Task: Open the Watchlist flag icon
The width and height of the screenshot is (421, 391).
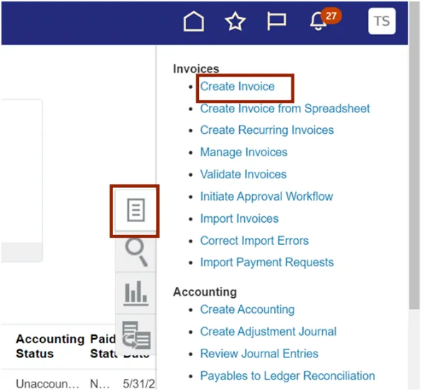Action: point(276,21)
